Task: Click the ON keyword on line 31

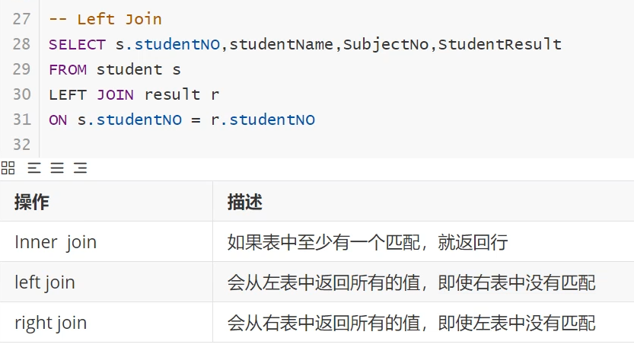Action: 58,120
